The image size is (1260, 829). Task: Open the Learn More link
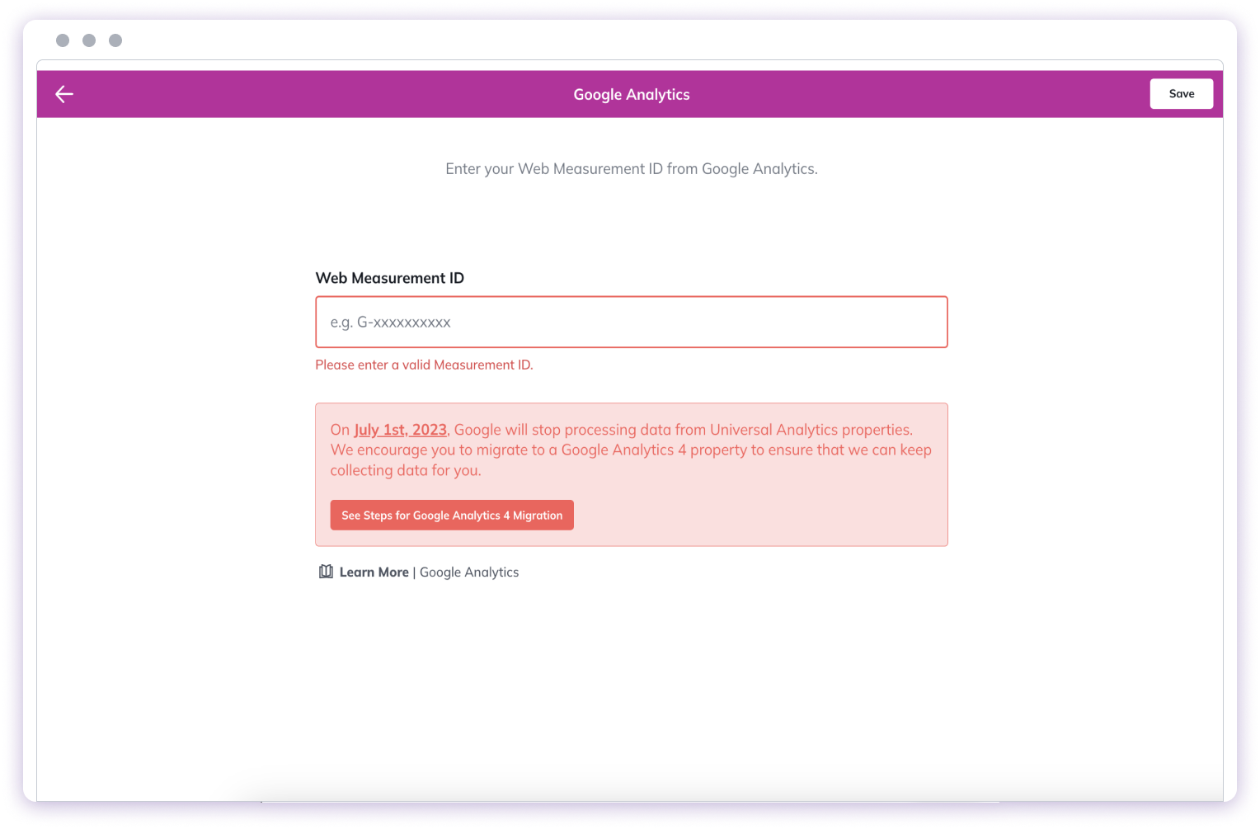(x=374, y=572)
